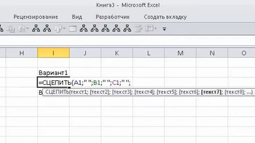This screenshot has height=143, width=255.
Task: Click the C1 reference in the formula
Action: coord(116,83)
